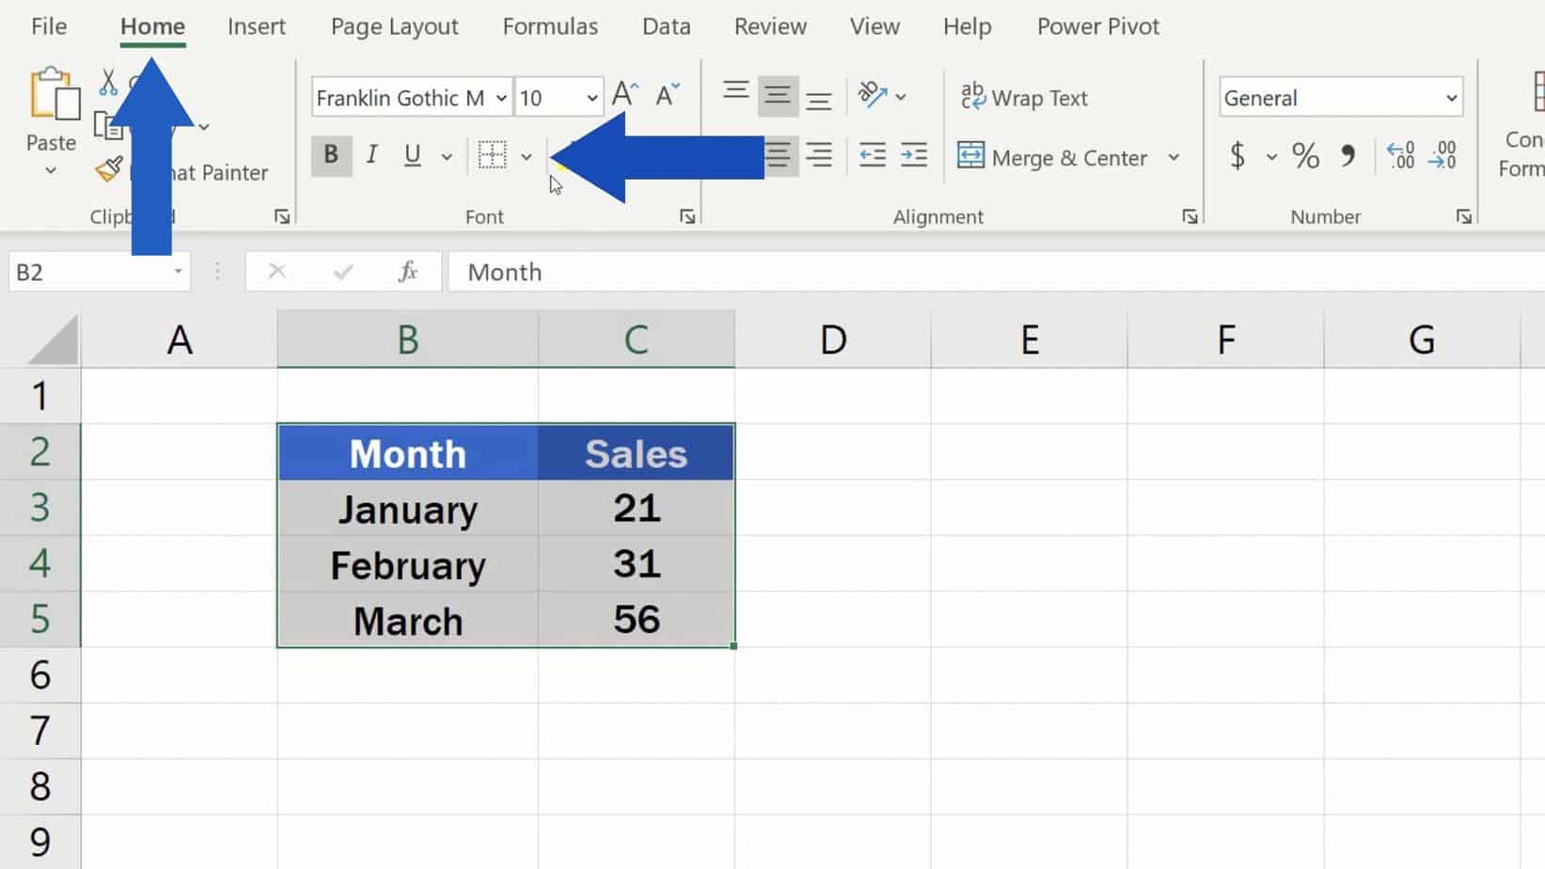This screenshot has height=869, width=1545.
Task: Launch the Font settings dialog
Action: (x=687, y=215)
